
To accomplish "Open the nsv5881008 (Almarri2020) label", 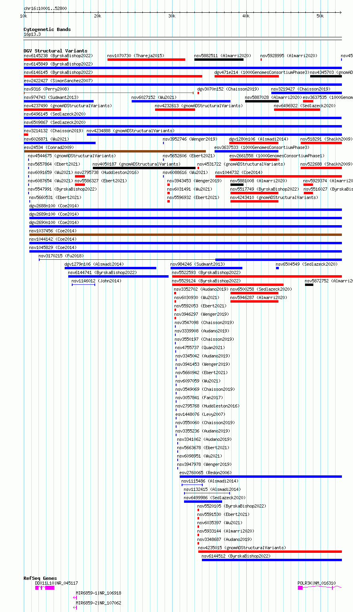I will coord(259,181).
